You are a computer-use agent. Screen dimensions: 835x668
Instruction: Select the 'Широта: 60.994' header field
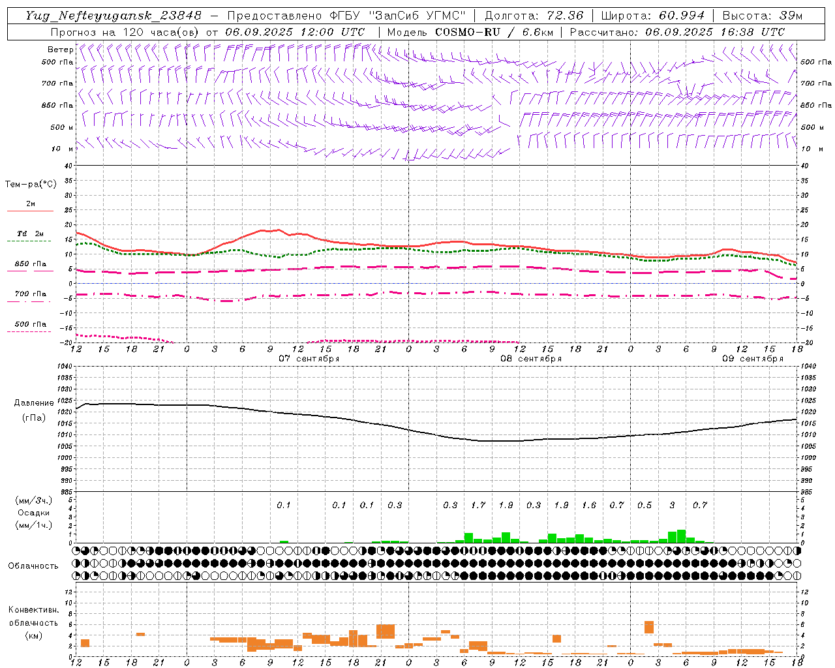(653, 16)
